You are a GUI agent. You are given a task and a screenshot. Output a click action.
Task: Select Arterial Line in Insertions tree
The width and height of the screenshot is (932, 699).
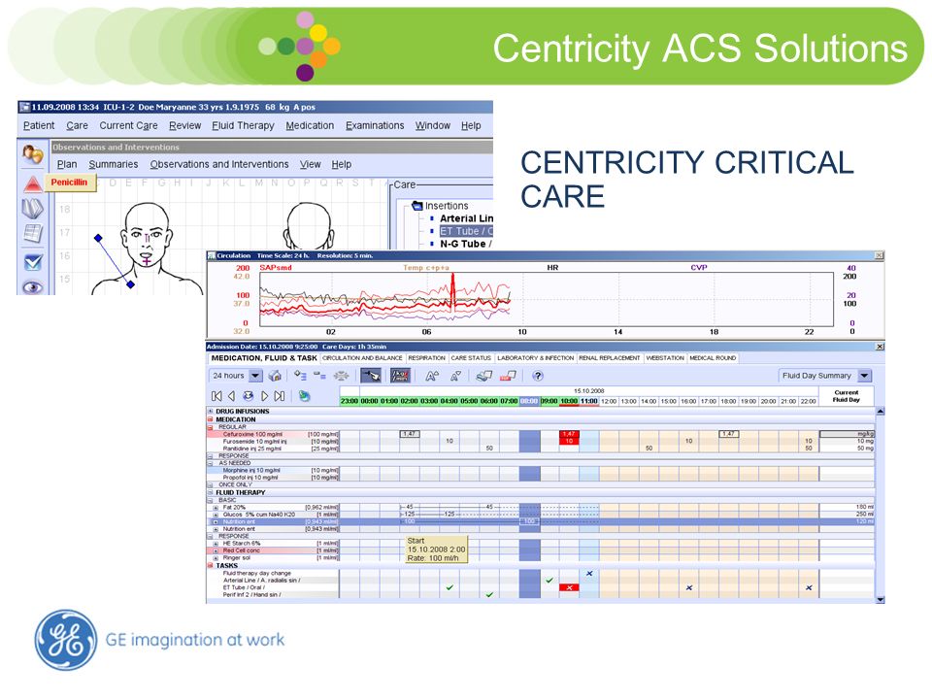[x=466, y=218]
